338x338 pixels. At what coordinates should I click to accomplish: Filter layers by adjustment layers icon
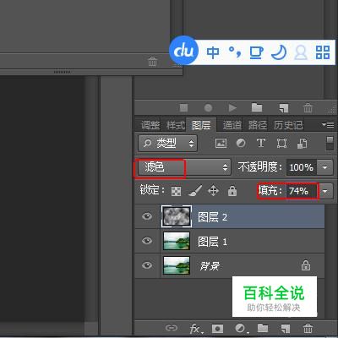[241, 143]
